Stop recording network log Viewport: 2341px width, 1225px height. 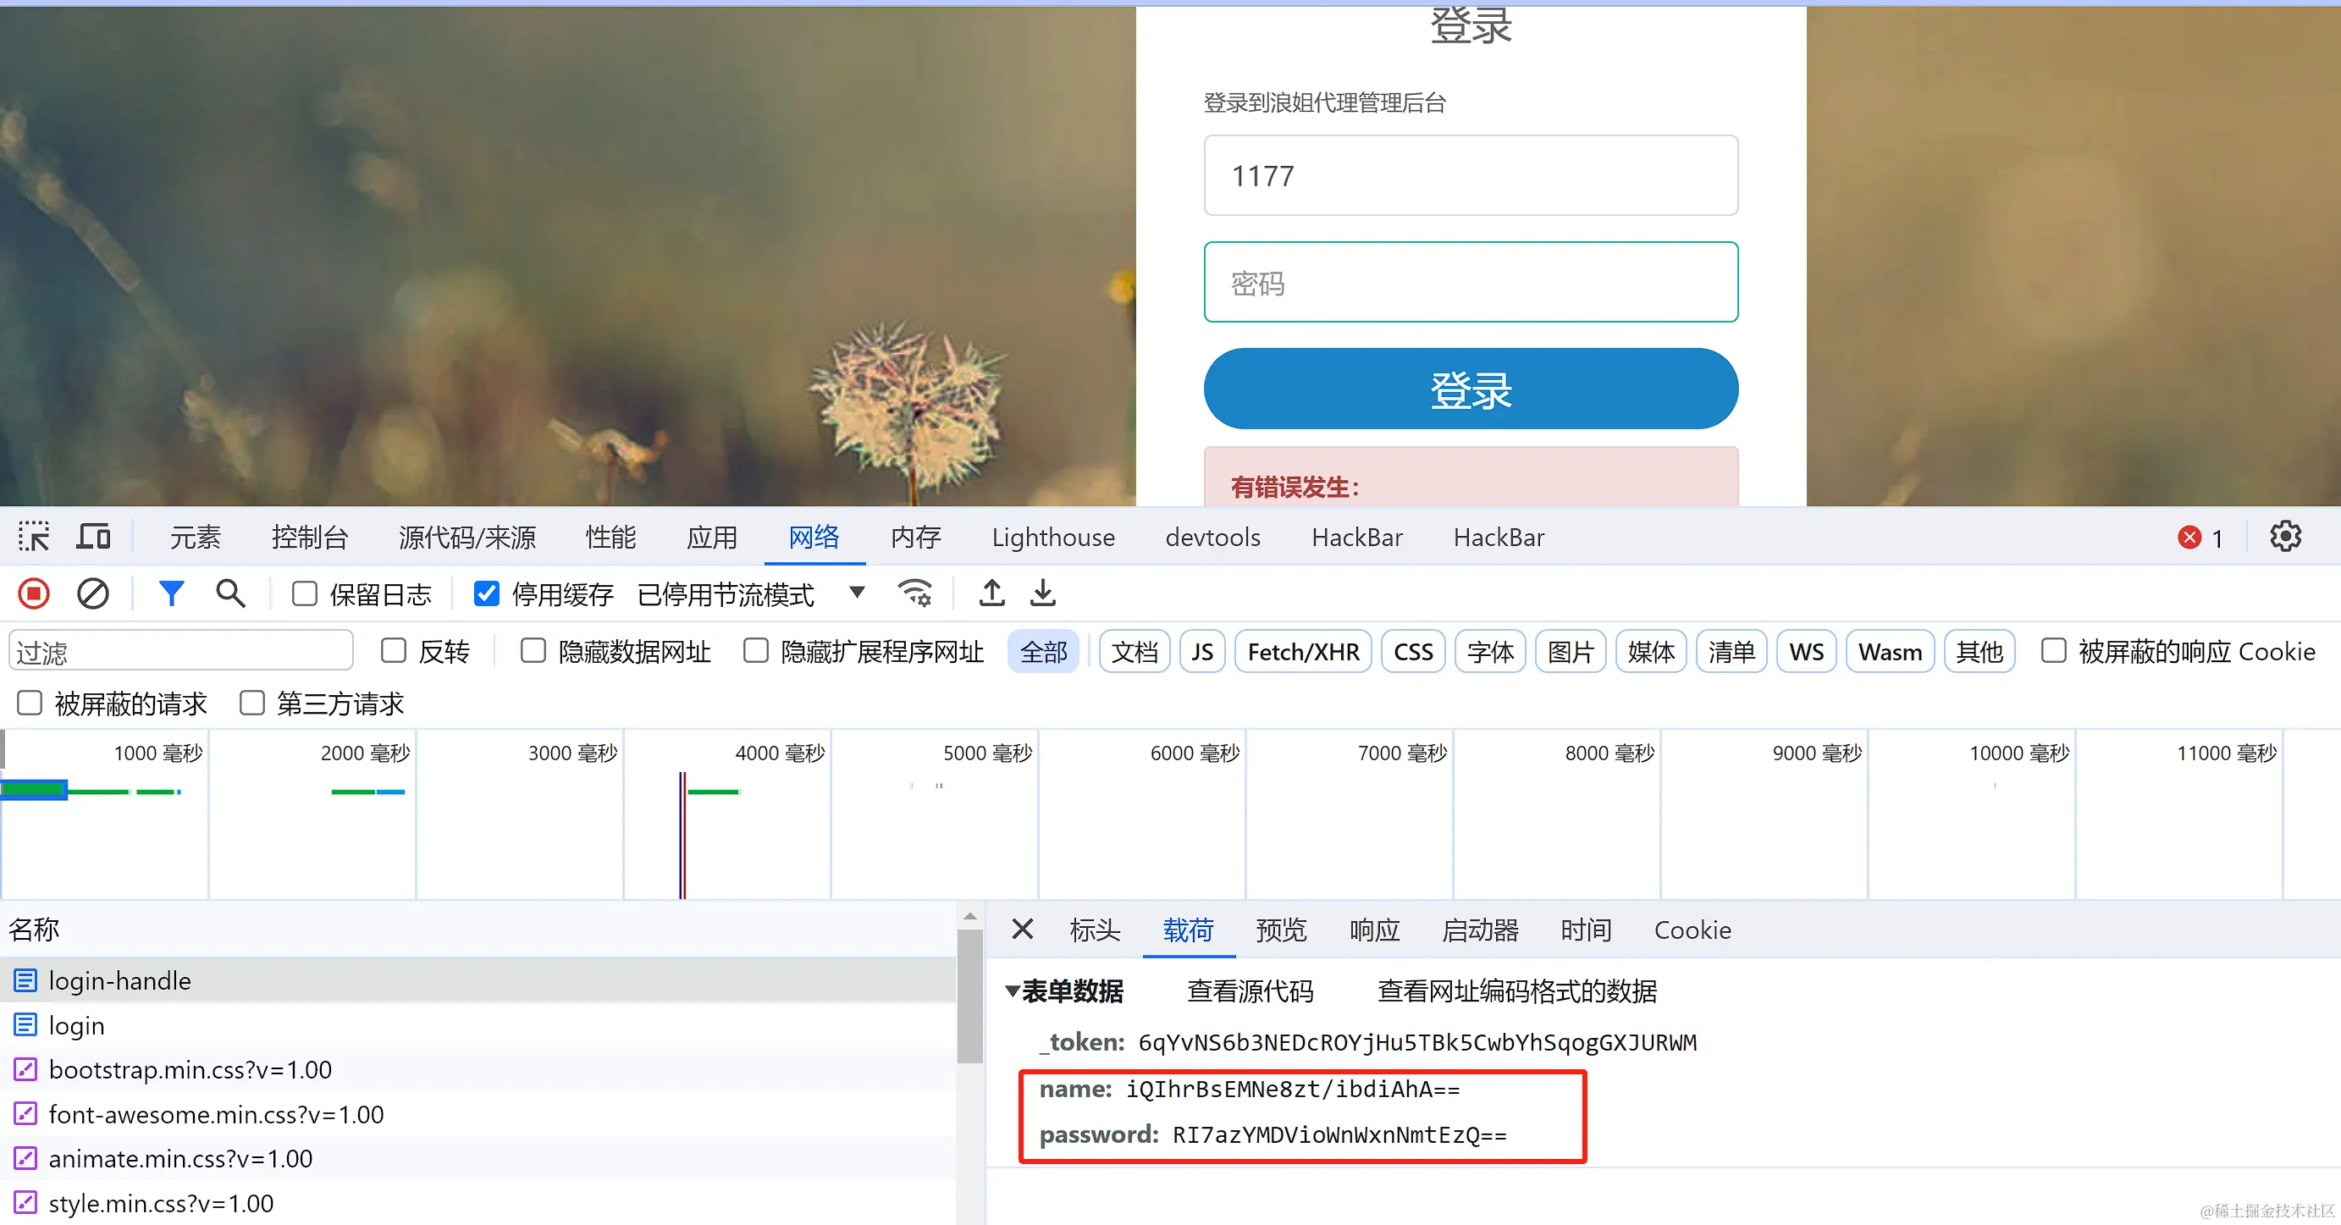tap(35, 593)
